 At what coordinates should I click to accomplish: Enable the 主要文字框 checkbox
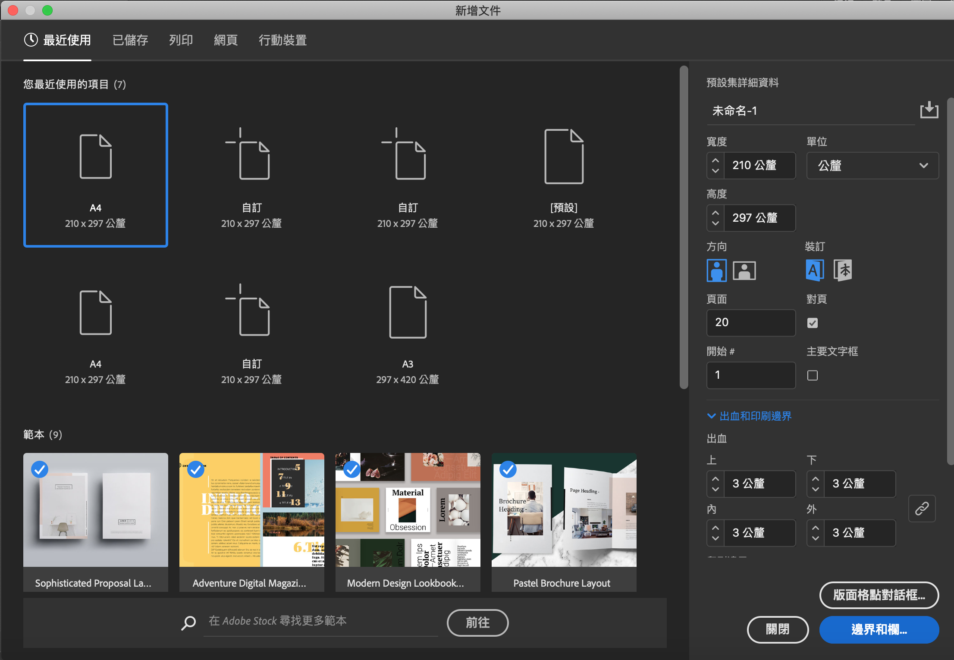click(x=812, y=375)
